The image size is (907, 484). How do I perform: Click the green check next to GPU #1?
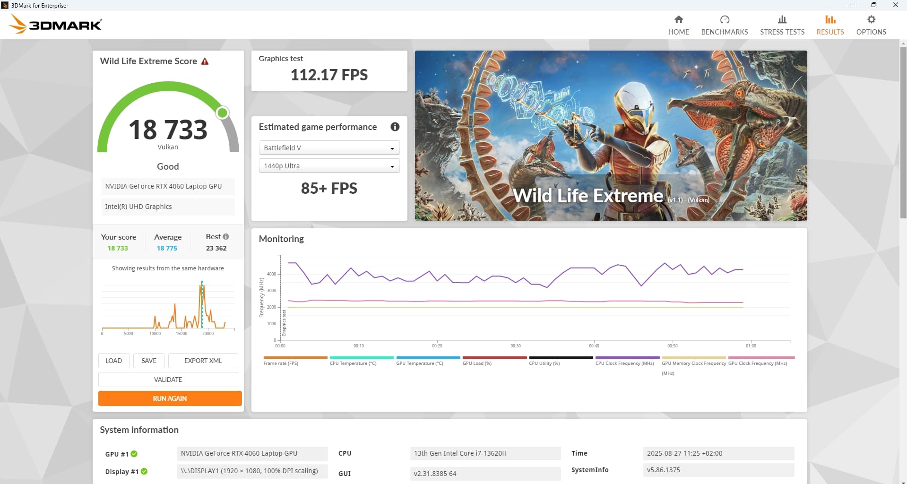pos(134,454)
